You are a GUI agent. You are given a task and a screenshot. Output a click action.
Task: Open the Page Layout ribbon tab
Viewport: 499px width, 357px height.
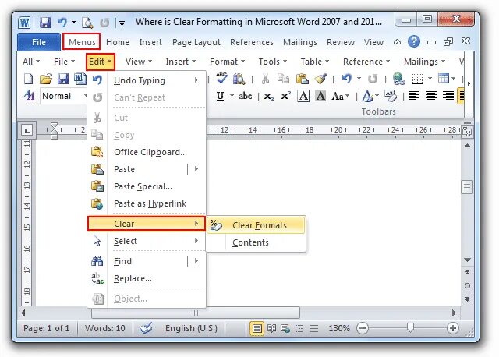click(196, 42)
